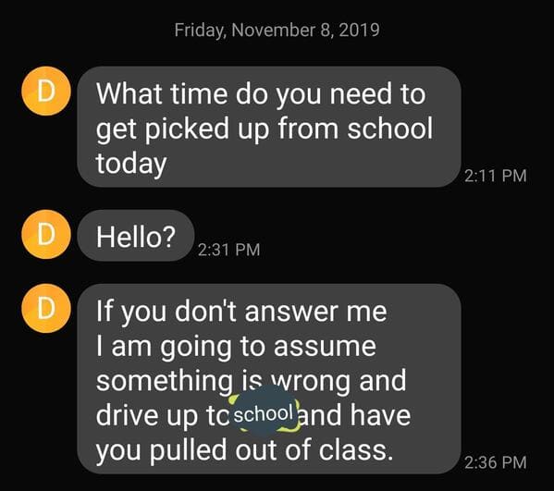Click the word "today" in first message
Image resolution: width=554 pixels, height=491 pixels.
point(131,164)
